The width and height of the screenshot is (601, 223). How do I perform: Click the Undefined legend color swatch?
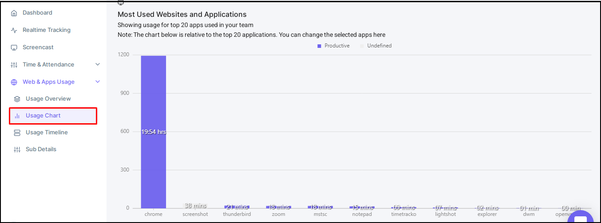pos(362,46)
